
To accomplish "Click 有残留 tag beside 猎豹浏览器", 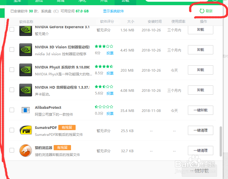I will (62, 148).
